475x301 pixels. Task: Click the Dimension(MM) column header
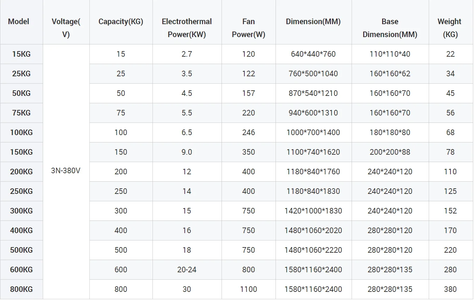pyautogui.click(x=313, y=22)
